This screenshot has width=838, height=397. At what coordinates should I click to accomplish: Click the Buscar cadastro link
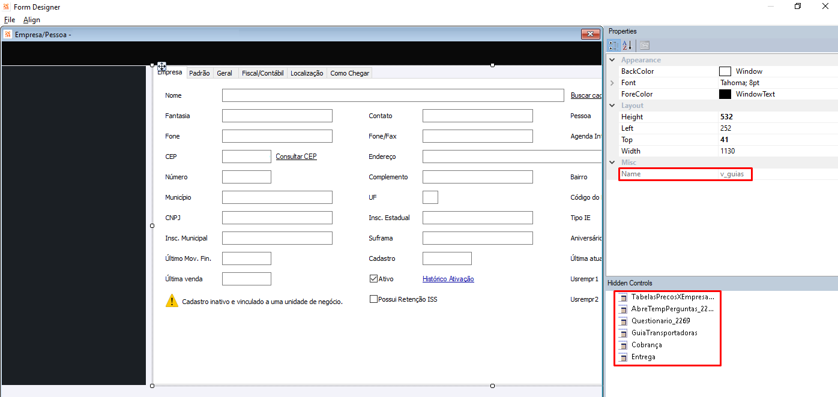pos(586,95)
